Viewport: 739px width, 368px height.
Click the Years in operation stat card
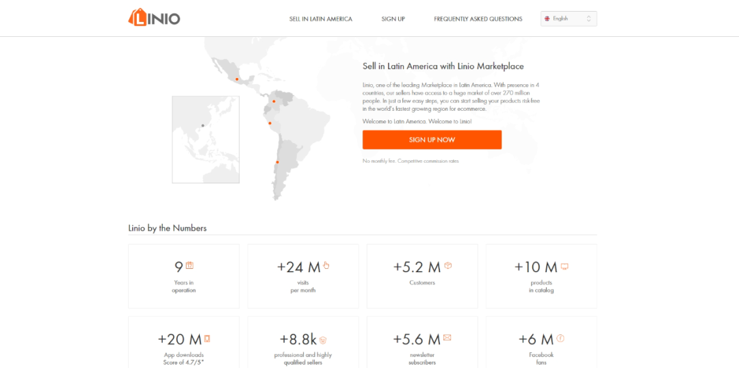[x=183, y=276]
